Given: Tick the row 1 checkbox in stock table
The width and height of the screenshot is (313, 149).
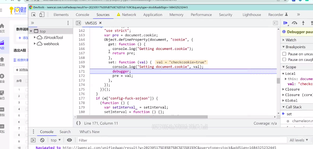Looking at the screenshot, I should (x=27, y=90).
